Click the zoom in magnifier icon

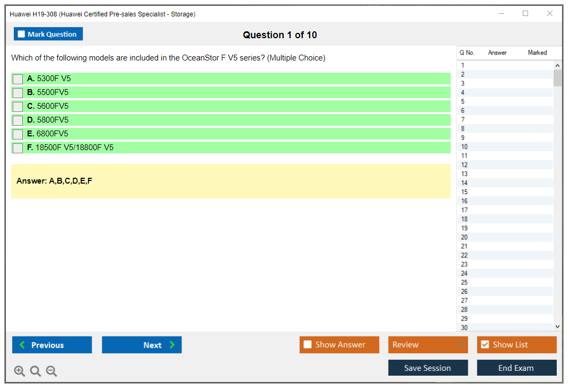(x=20, y=371)
